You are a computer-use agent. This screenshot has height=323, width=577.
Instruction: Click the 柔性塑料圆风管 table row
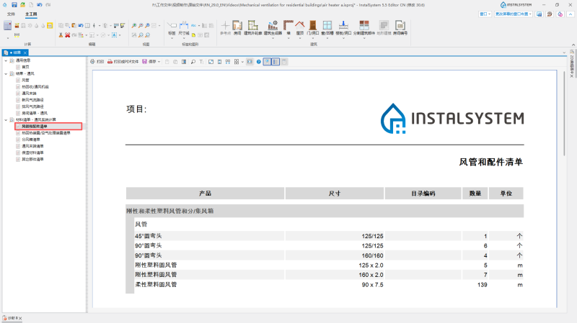click(329, 284)
